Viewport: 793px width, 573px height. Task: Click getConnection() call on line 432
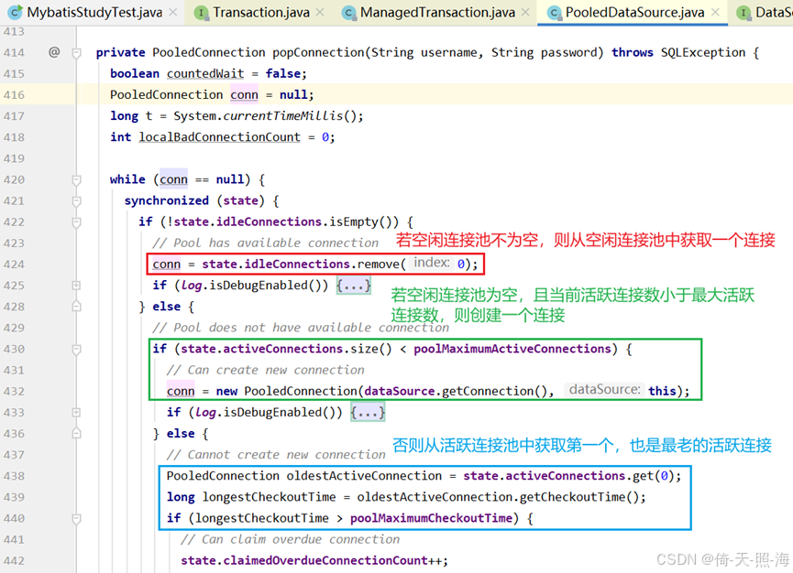[494, 391]
